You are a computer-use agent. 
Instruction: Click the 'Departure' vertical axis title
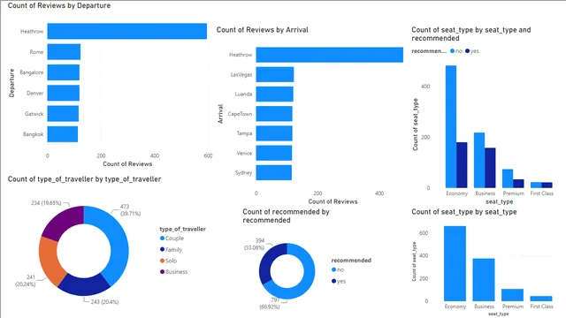(11, 82)
